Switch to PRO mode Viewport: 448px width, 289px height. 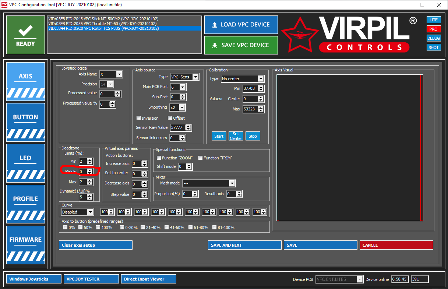click(433, 29)
